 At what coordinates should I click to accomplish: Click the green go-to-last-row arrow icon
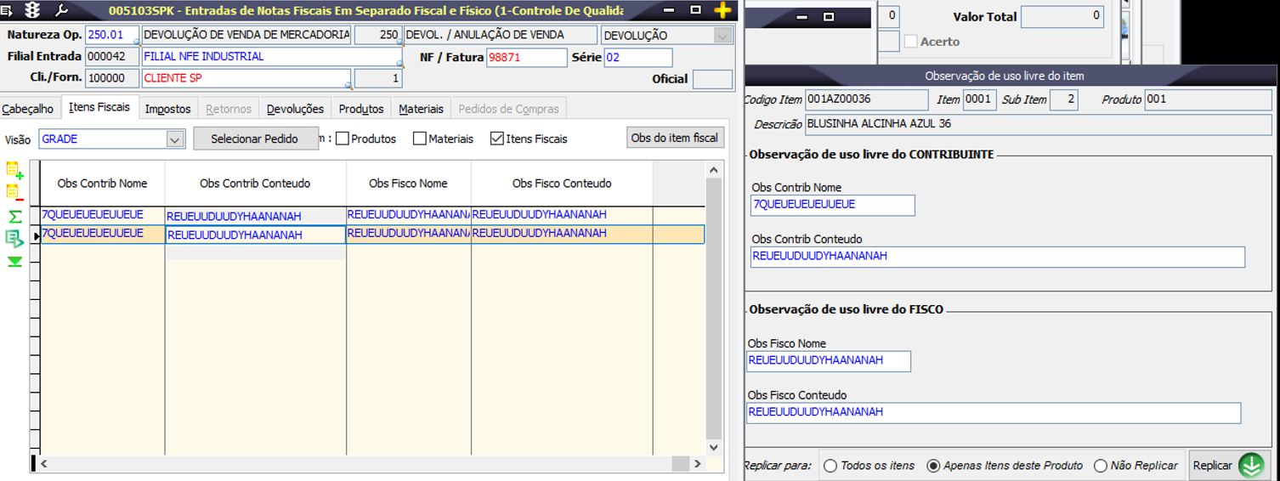(14, 262)
